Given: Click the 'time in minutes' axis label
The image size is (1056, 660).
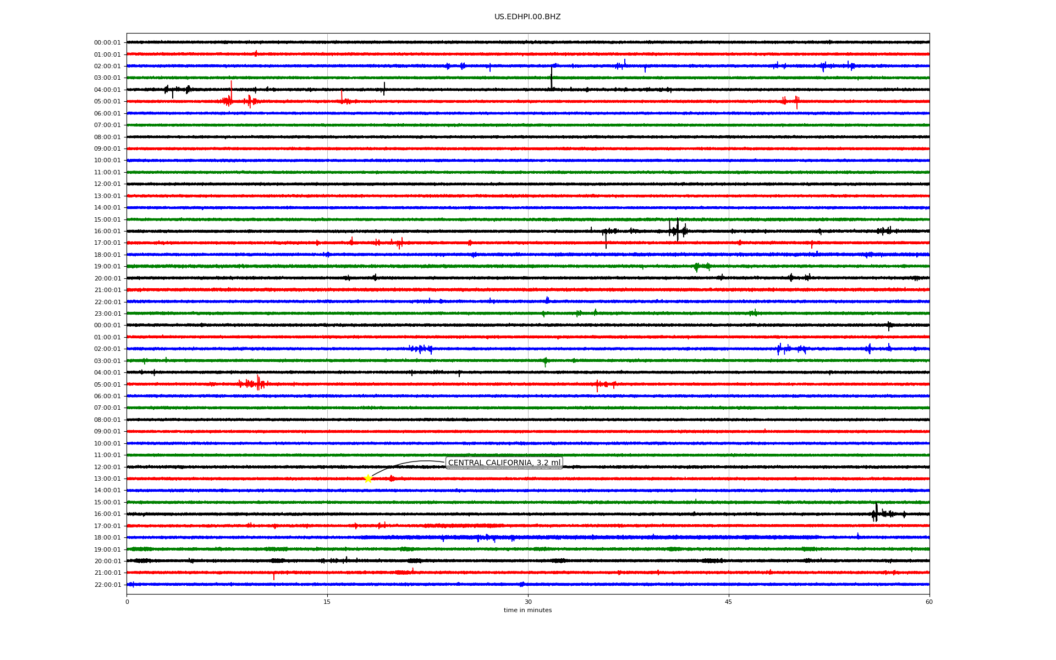Looking at the screenshot, I should 527,610.
